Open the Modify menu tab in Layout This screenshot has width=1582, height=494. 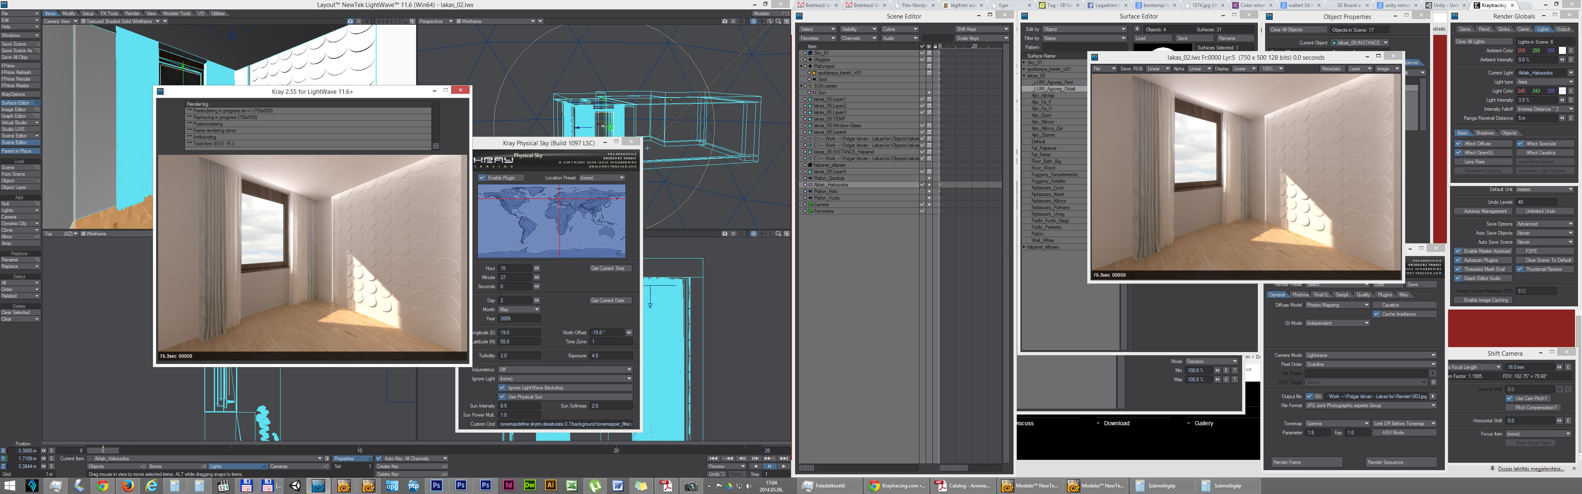[x=69, y=13]
